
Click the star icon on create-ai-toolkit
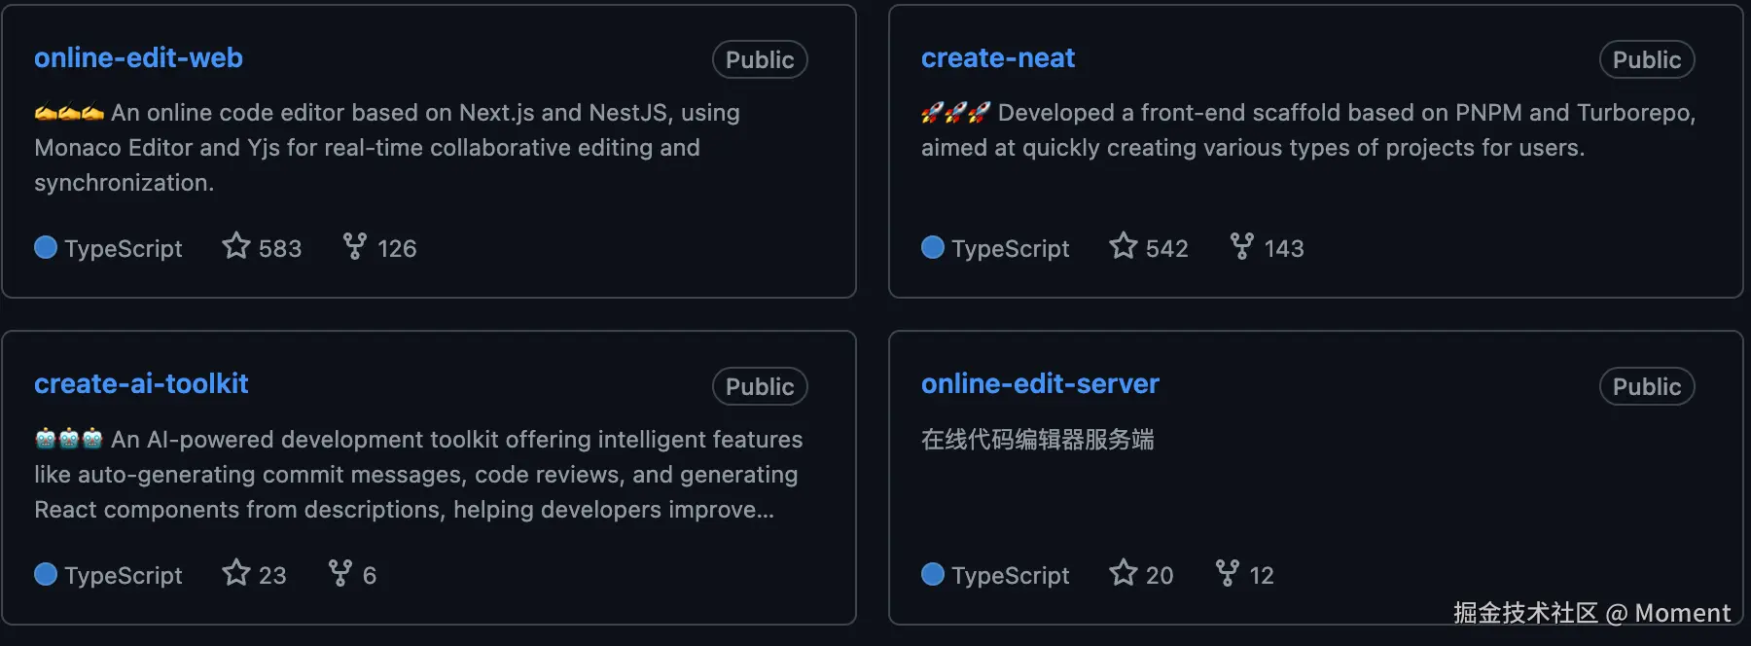tap(236, 573)
